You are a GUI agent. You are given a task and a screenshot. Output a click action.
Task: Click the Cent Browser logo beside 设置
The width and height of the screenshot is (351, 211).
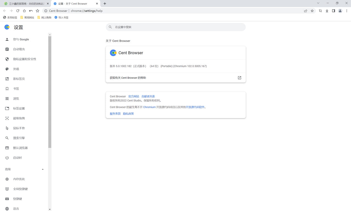[x=7, y=27]
